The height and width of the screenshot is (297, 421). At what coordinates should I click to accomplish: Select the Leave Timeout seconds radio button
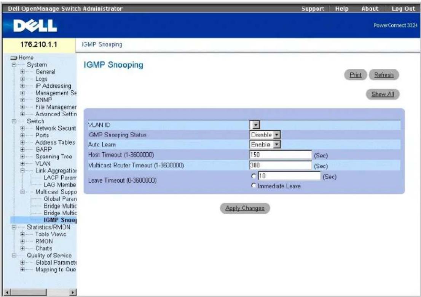pyautogui.click(x=254, y=176)
